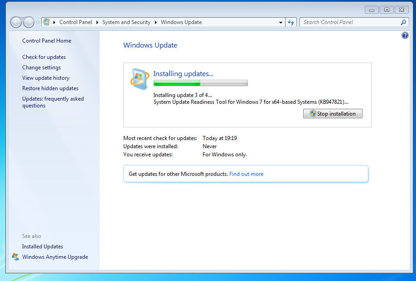416x281 pixels.
Task: Click the shield icon on Stop installation
Action: (x=313, y=114)
